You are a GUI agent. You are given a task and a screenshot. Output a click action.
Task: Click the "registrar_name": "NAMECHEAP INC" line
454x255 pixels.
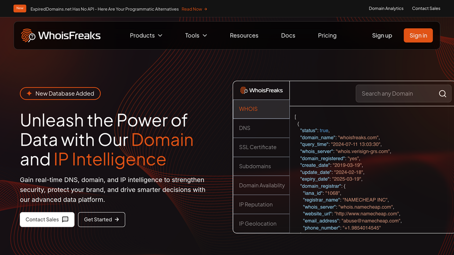(x=346, y=200)
